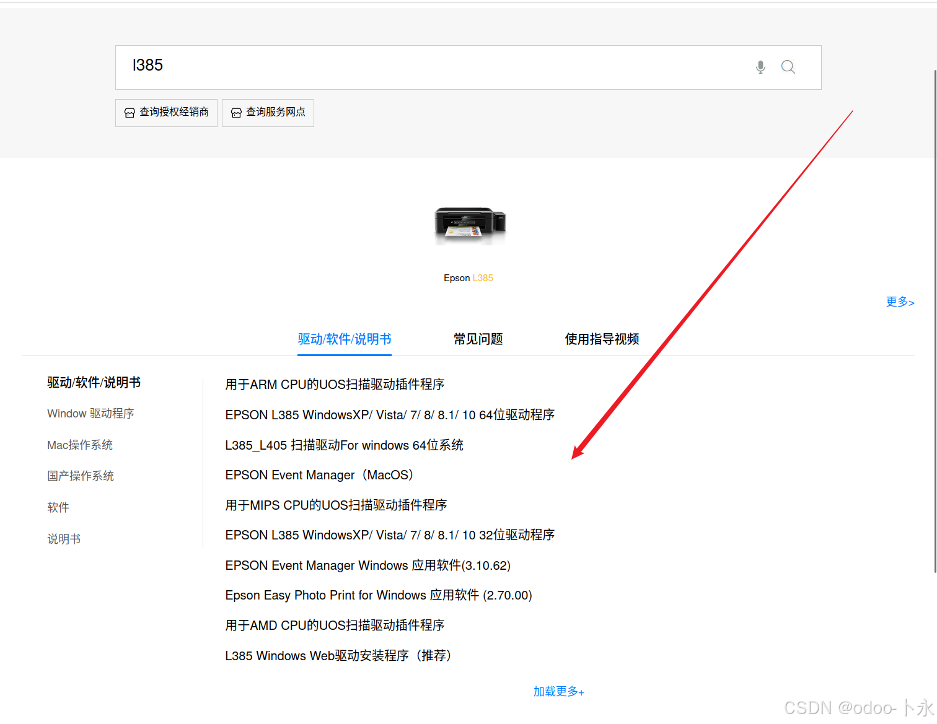Select 国产操作系统 category in sidebar
Screen dimensions: 937x724
point(81,476)
